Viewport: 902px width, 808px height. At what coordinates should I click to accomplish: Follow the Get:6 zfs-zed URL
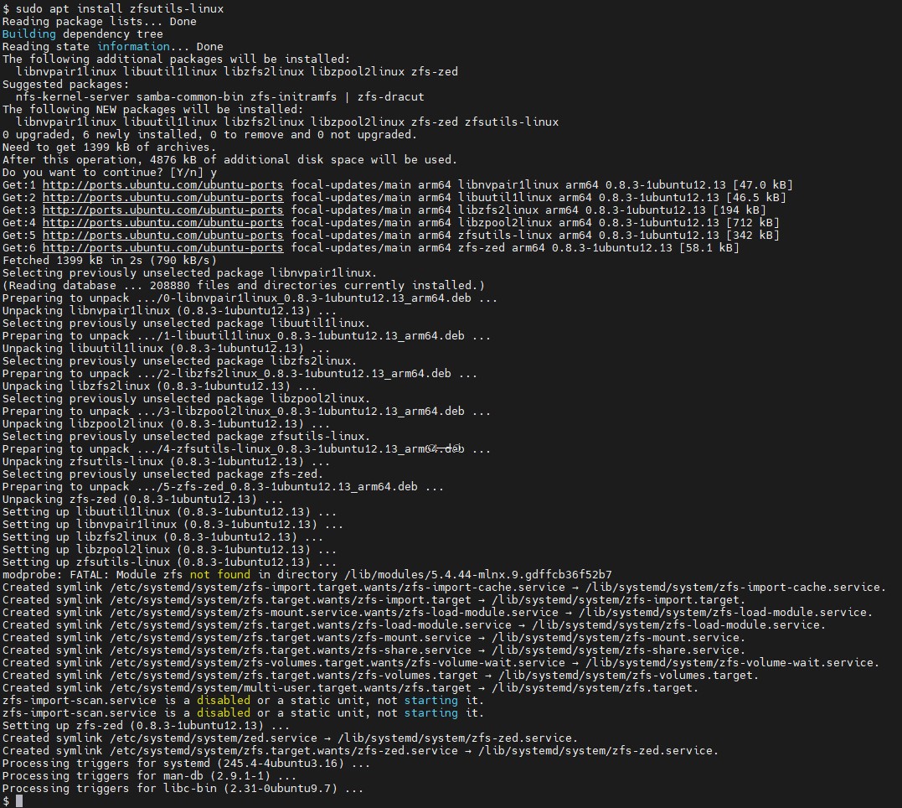(162, 247)
